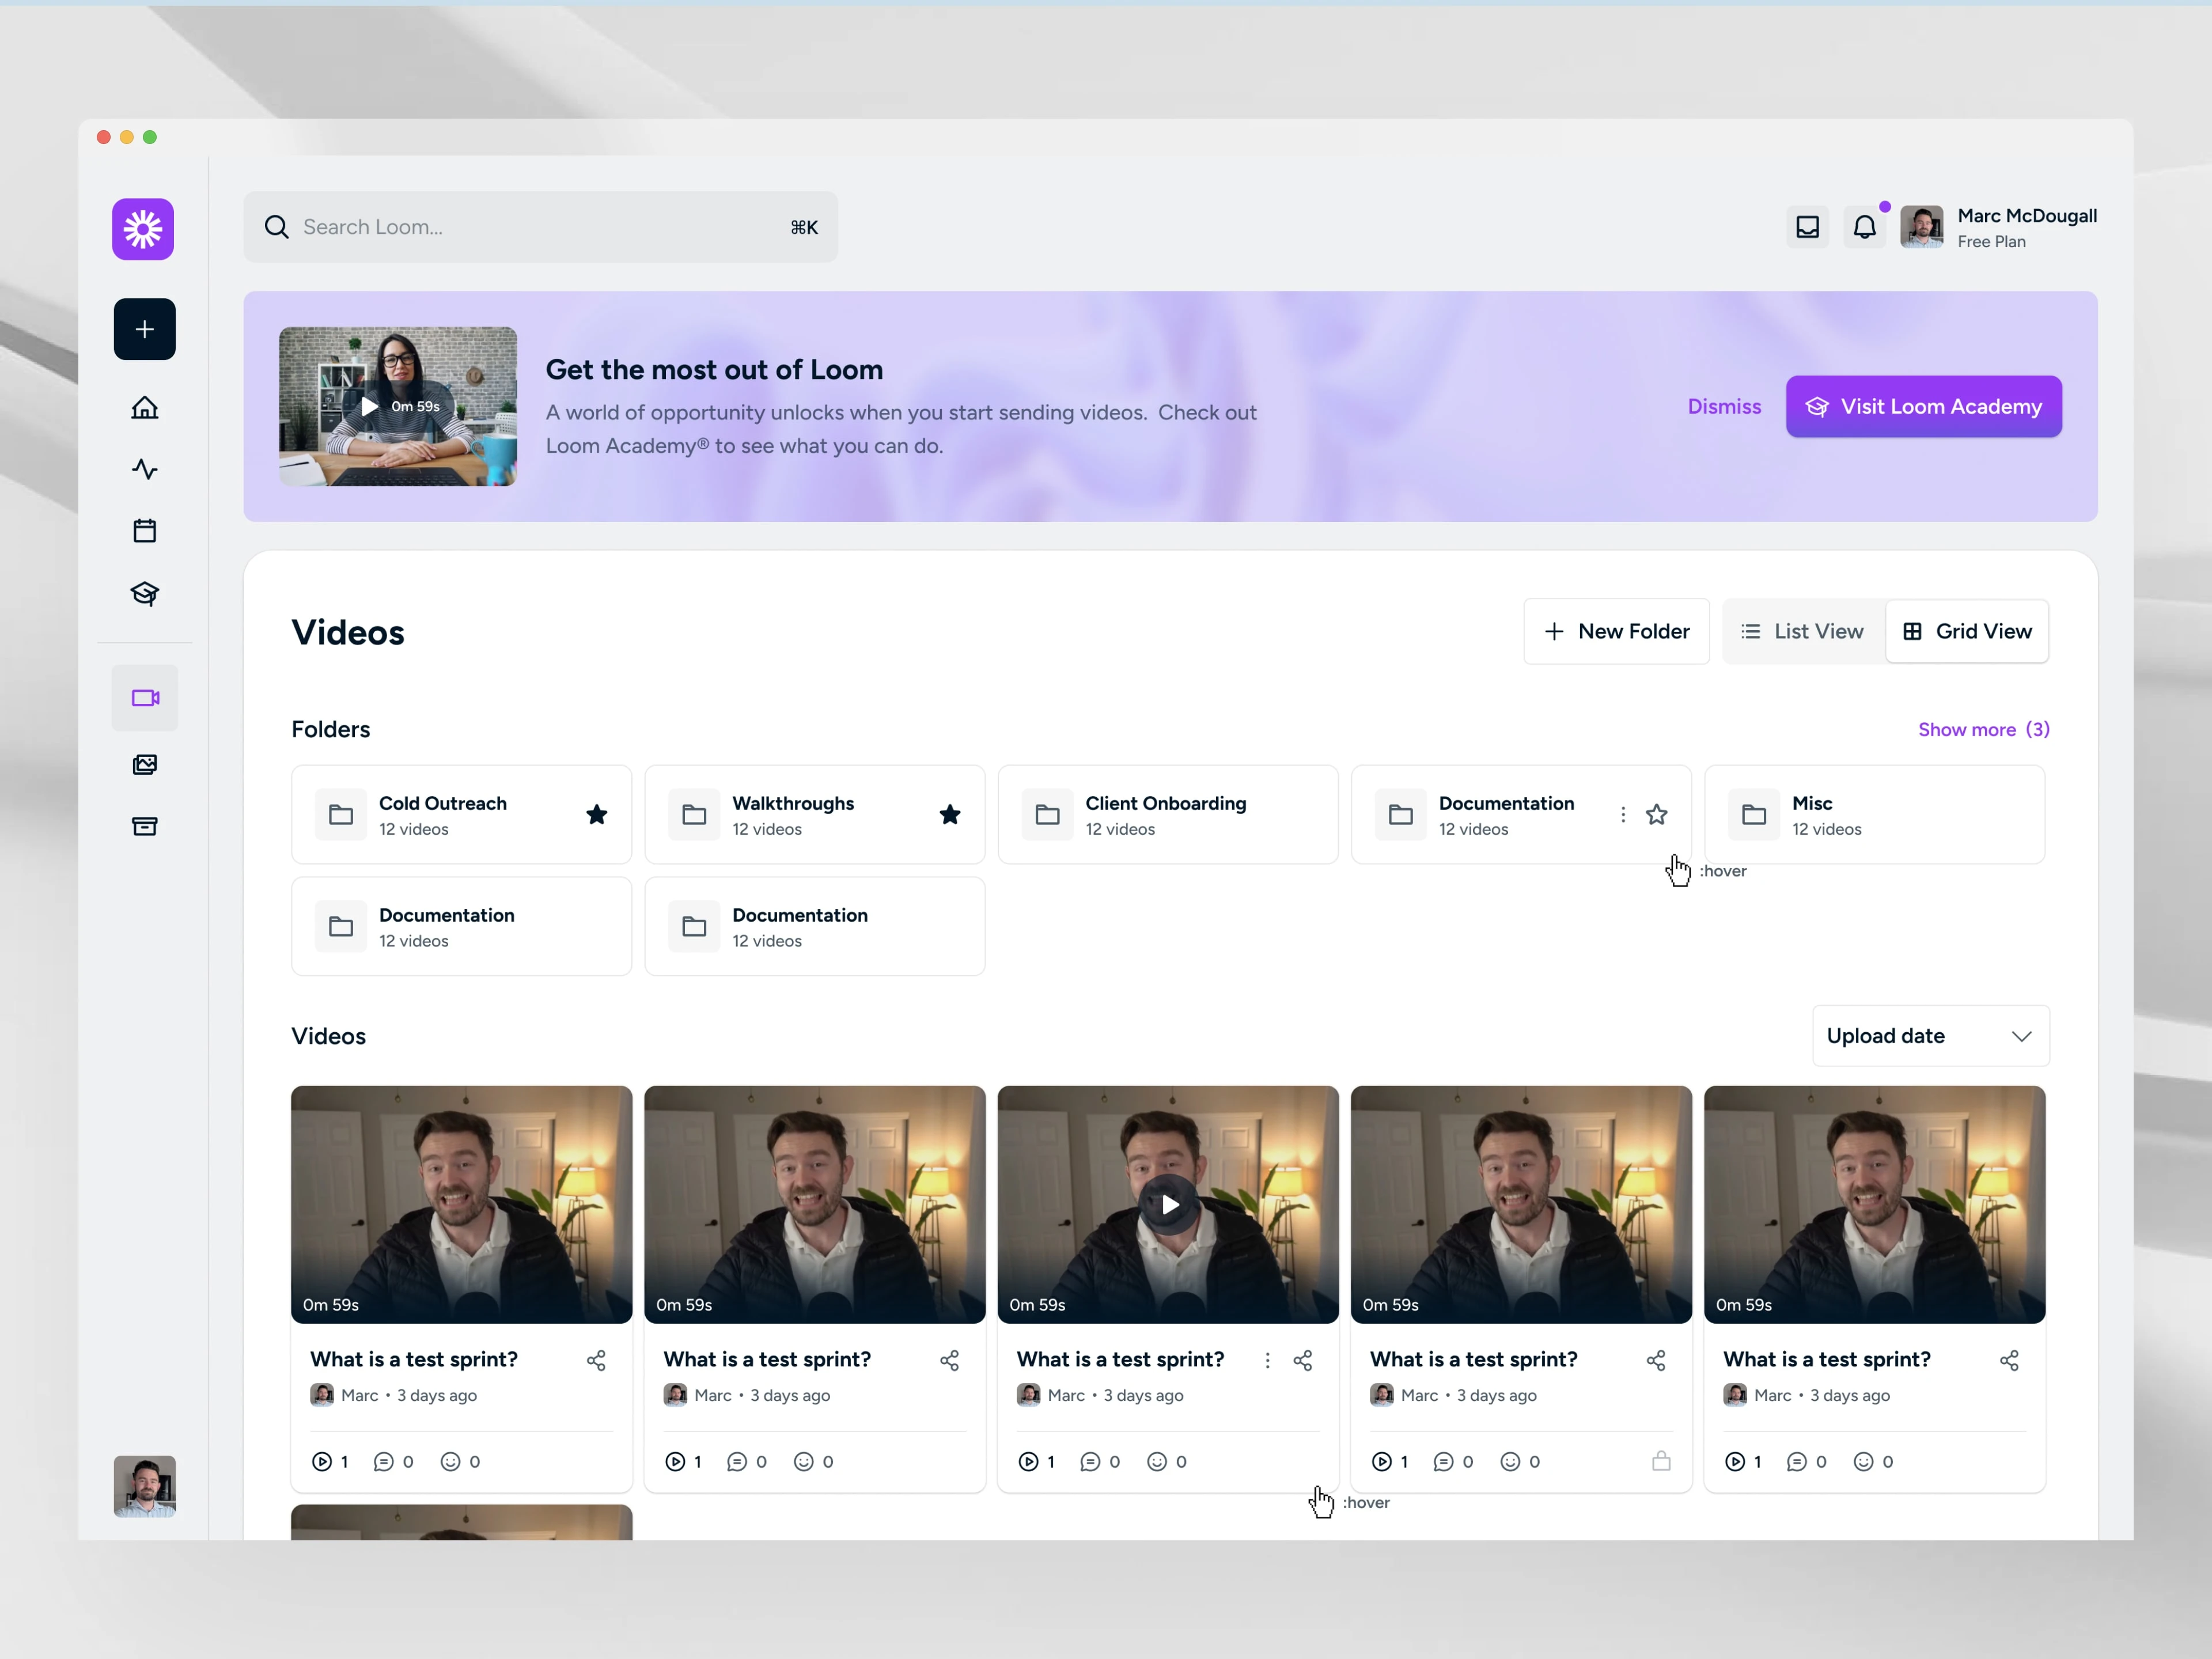
Task: Unstar the Walkthroughs folder
Action: (x=950, y=815)
